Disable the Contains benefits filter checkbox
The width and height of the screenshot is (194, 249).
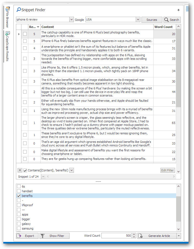coord(25,170)
